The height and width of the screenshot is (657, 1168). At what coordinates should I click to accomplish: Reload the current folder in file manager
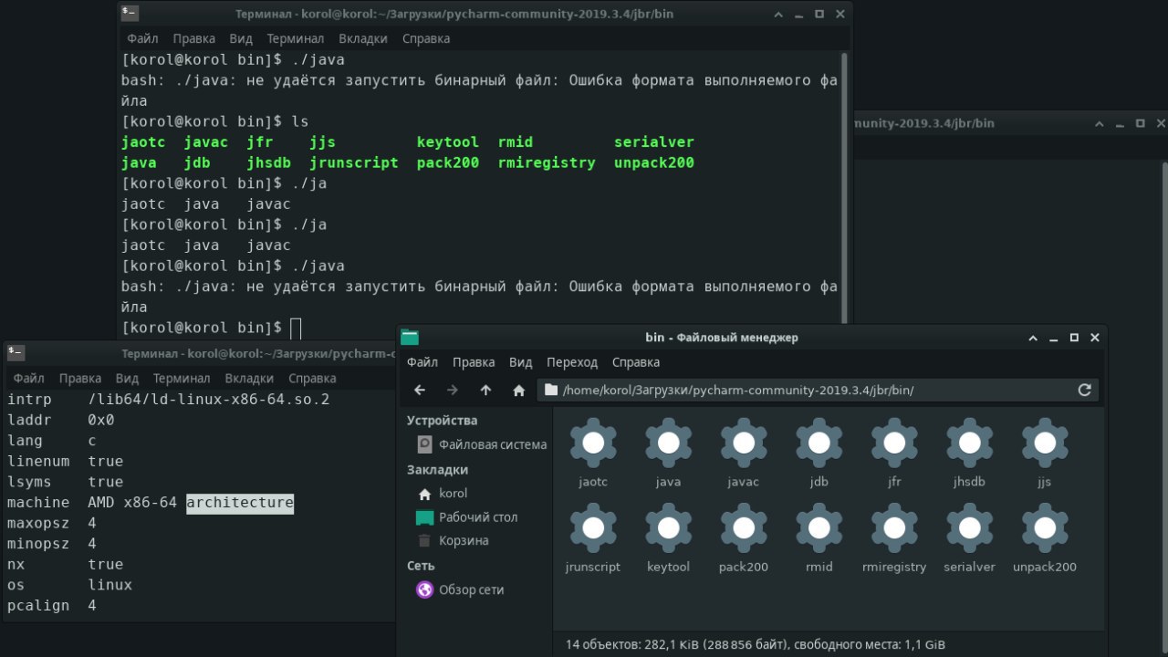[x=1085, y=390]
